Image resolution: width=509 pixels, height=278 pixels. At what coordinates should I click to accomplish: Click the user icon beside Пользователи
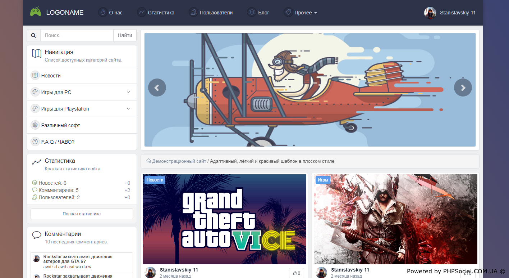click(x=193, y=12)
